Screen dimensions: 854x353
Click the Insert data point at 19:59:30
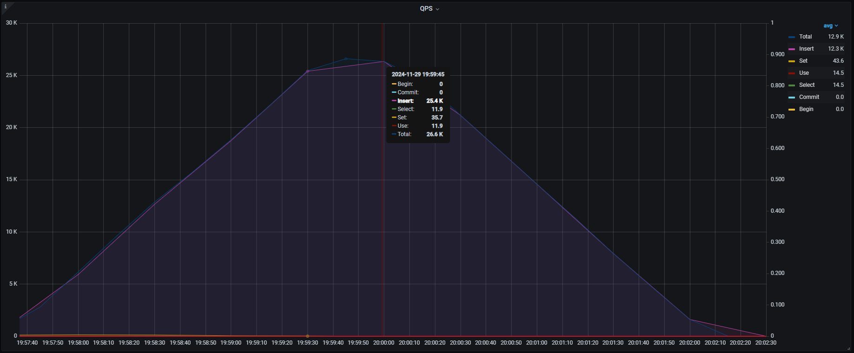click(x=307, y=71)
